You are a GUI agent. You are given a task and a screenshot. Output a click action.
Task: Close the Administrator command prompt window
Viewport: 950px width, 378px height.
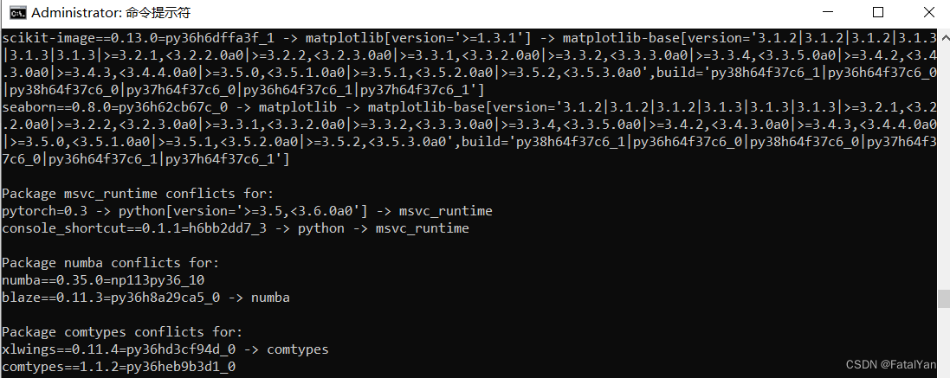[x=928, y=12]
